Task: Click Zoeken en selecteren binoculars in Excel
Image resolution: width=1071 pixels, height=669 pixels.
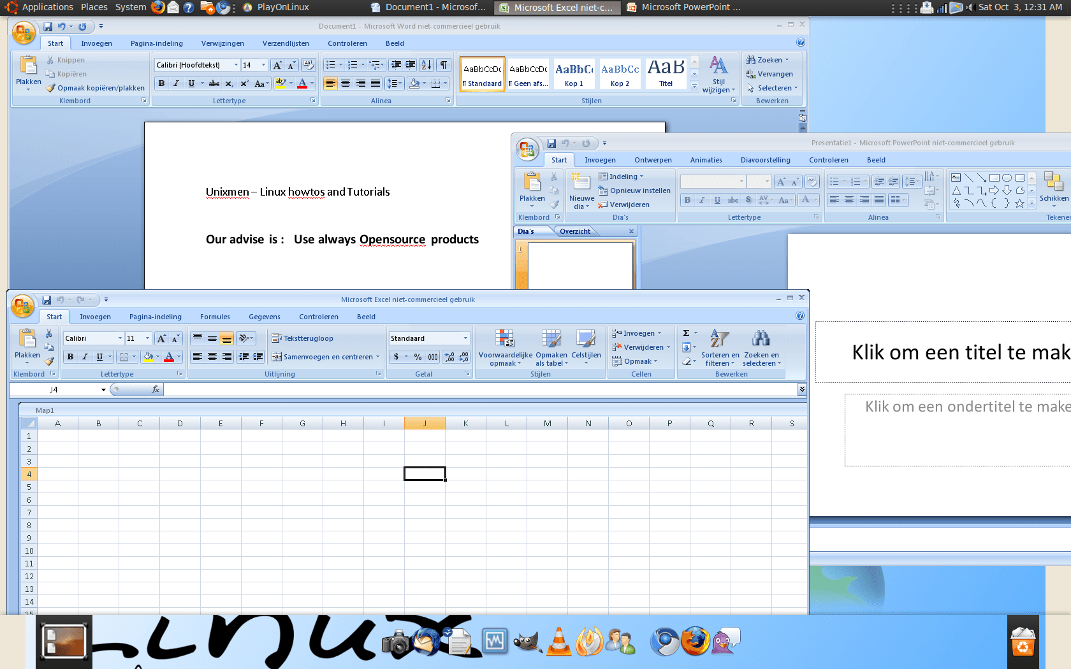Action: (x=761, y=348)
